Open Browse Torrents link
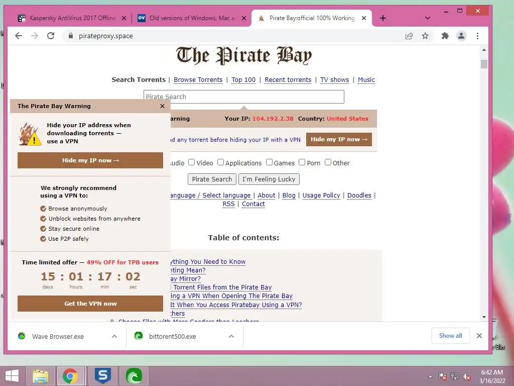 click(198, 80)
